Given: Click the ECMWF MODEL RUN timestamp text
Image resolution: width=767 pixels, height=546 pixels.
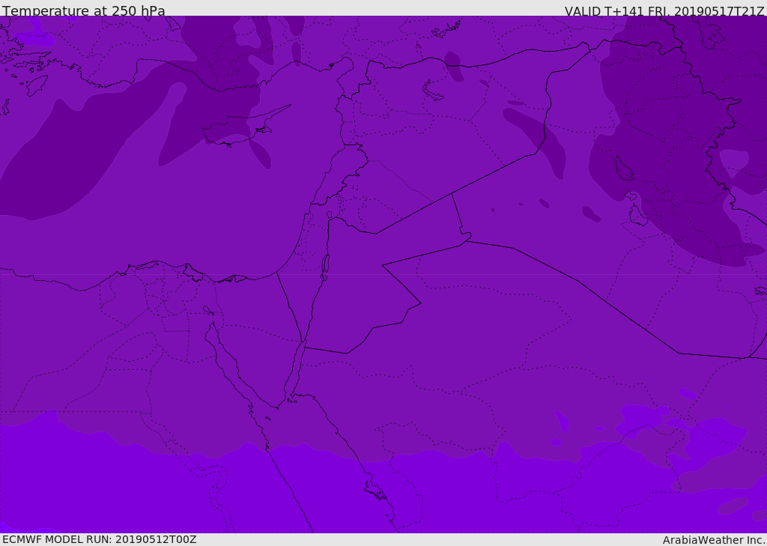Looking at the screenshot, I should click(x=100, y=539).
